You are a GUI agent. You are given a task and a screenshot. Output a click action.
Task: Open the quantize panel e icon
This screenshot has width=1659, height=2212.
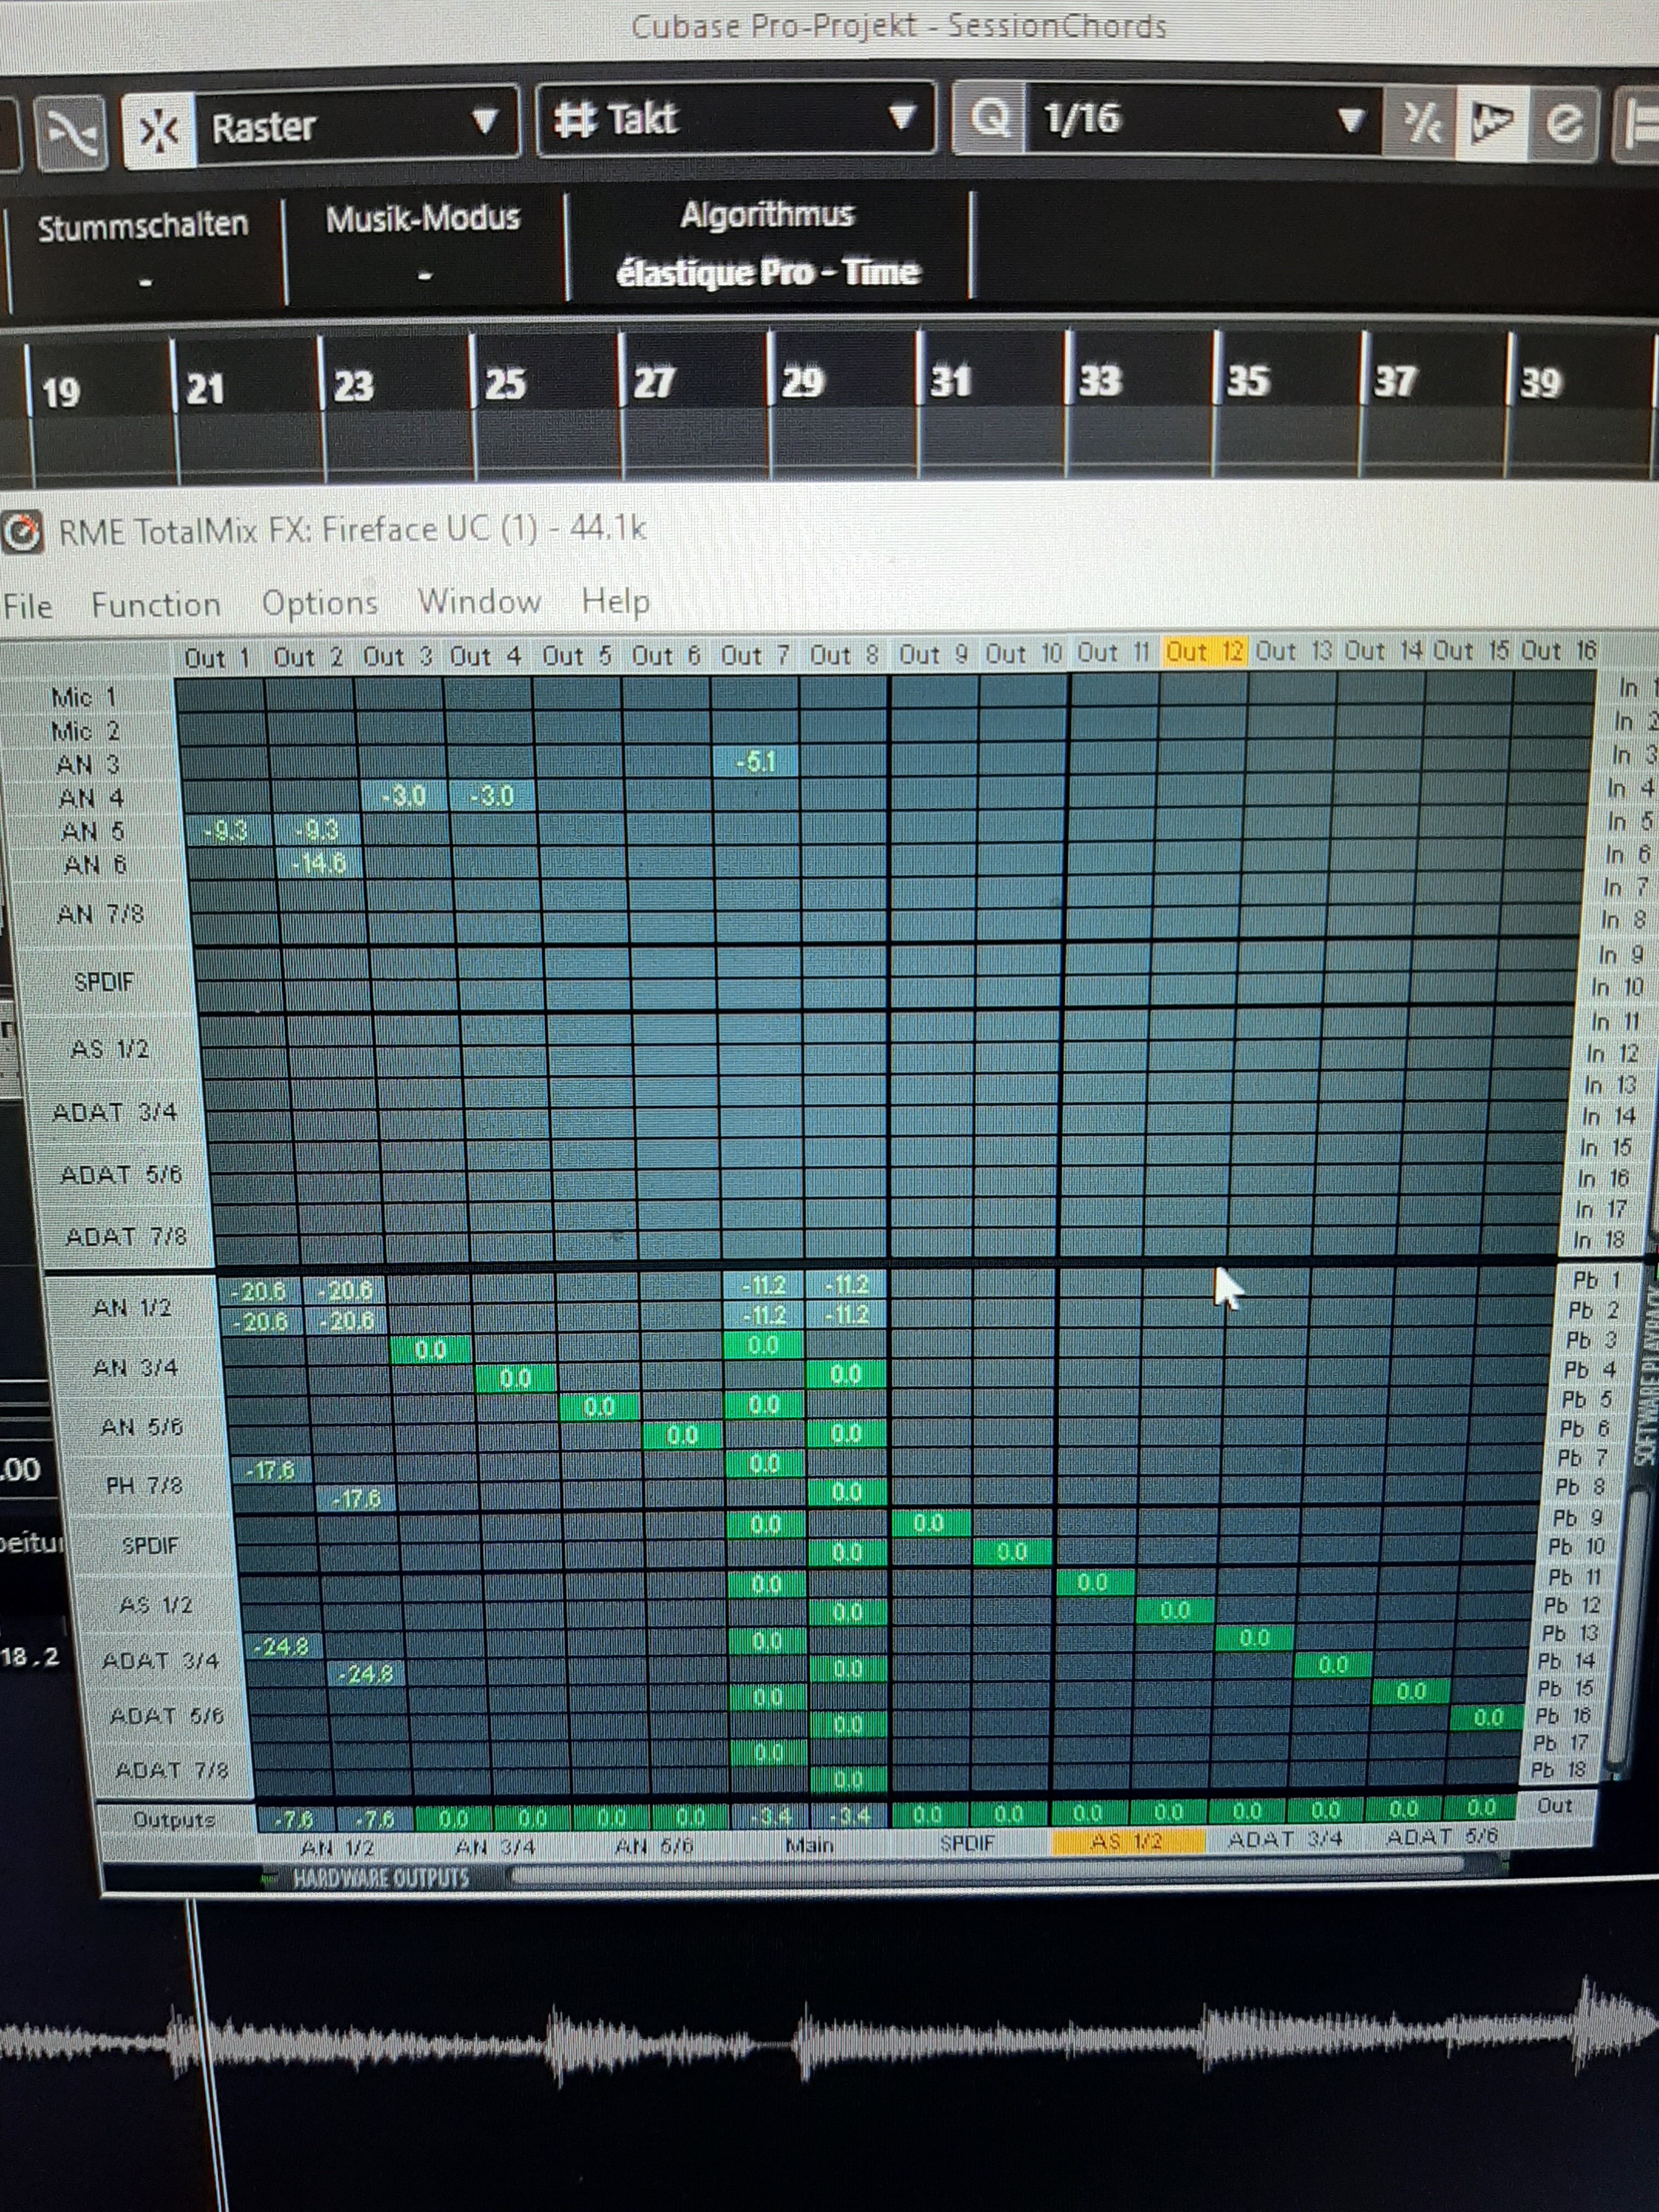[1563, 125]
